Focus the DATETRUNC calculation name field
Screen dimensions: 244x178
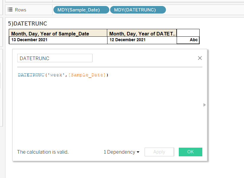[x=55, y=58]
